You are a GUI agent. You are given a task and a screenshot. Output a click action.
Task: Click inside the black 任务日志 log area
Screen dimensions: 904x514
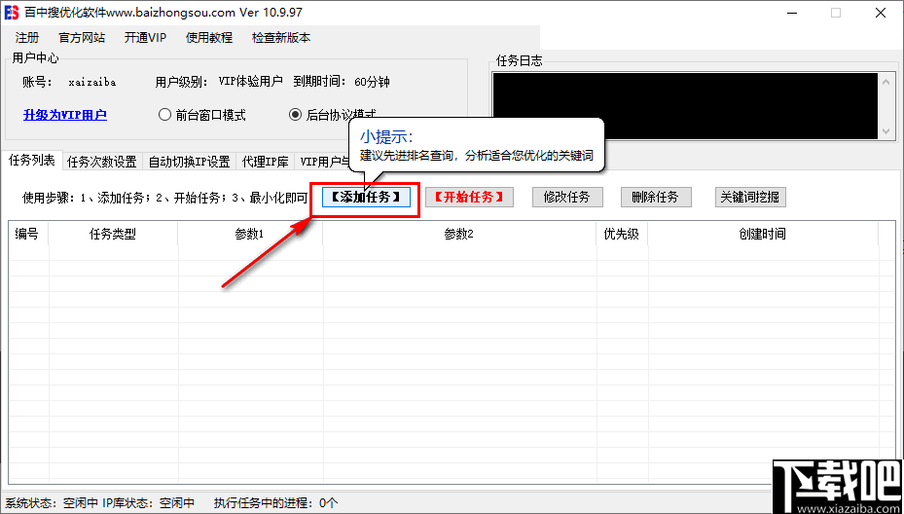(685, 106)
